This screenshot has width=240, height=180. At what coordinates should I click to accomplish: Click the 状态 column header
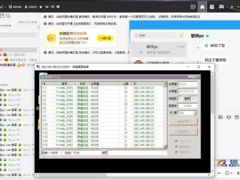tap(83, 84)
